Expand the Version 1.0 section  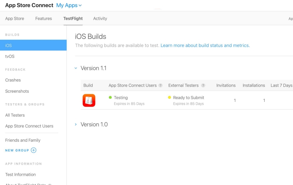(x=76, y=124)
